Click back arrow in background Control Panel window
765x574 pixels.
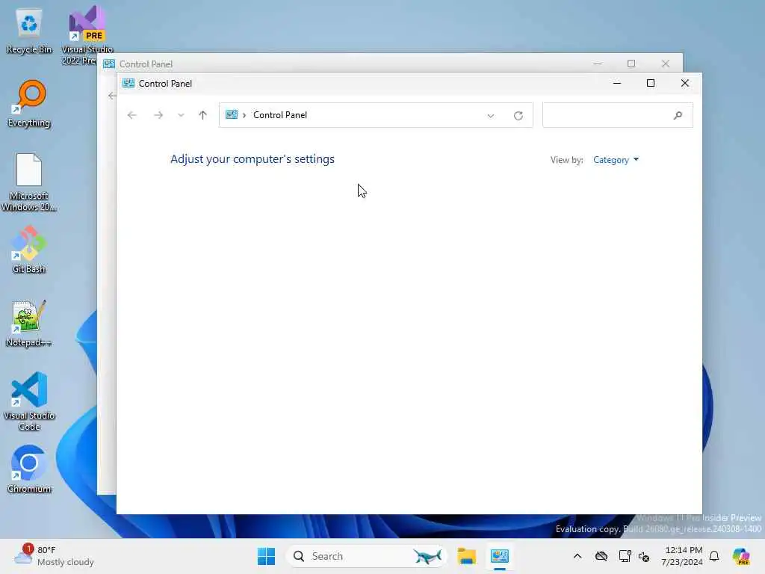coord(112,96)
